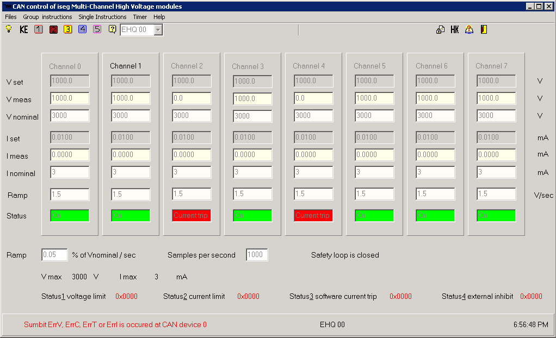Click the green On status of Channel 3
This screenshot has width=556, height=338.
coord(252,215)
